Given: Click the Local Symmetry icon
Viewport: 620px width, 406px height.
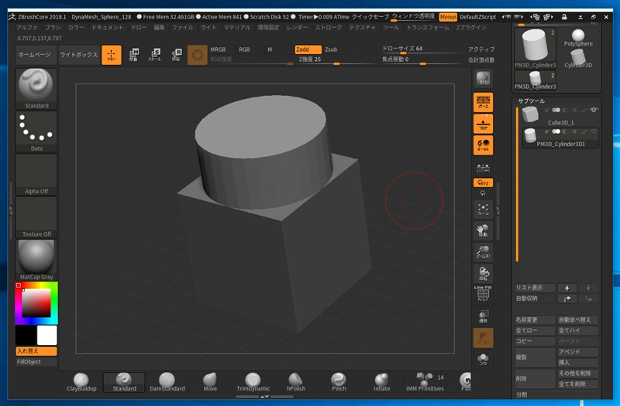Looking at the screenshot, I should (483, 168).
